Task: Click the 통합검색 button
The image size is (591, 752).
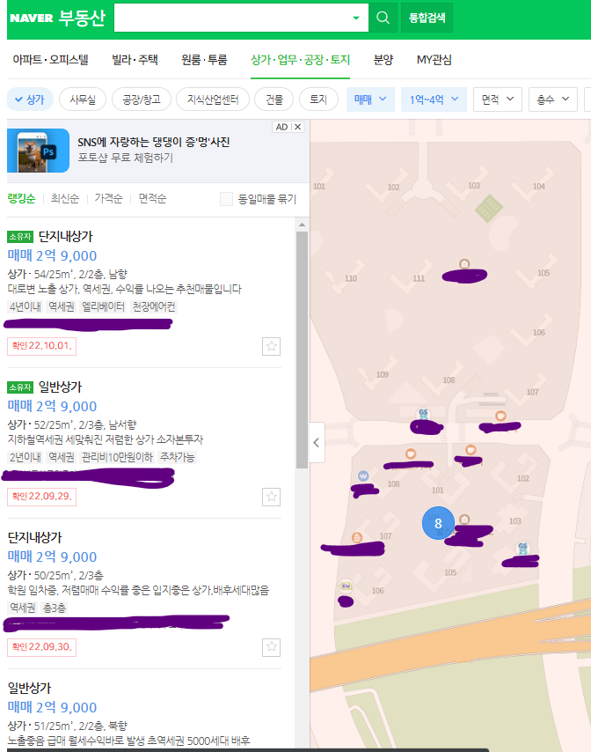Action: pos(427,18)
